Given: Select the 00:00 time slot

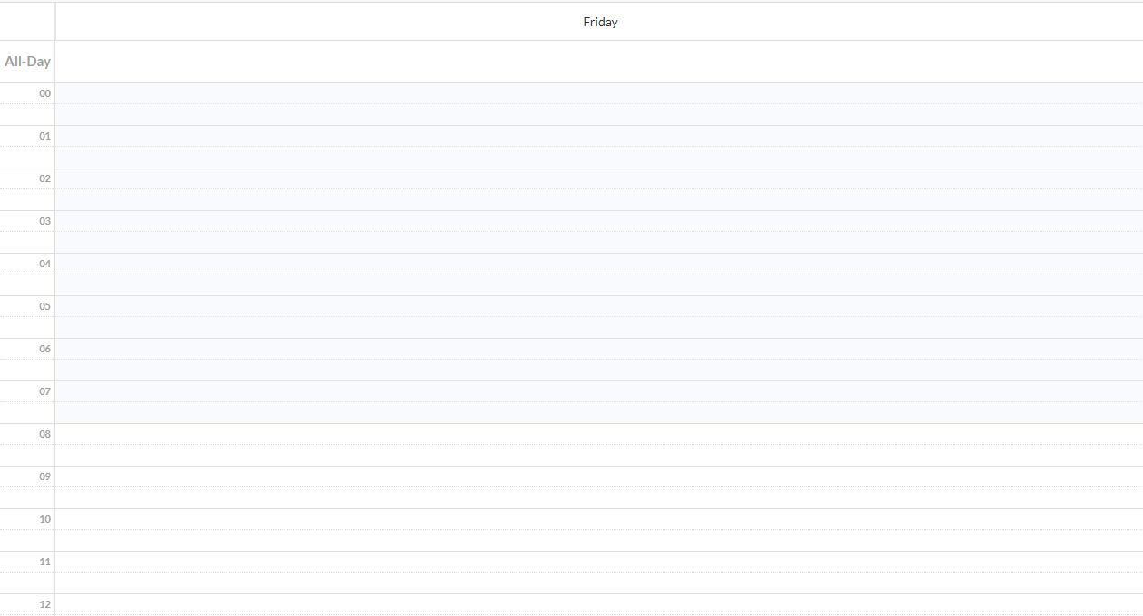Looking at the screenshot, I should [x=599, y=93].
